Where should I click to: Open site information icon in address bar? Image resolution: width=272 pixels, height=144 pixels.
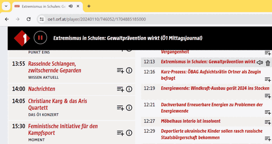(x=42, y=19)
